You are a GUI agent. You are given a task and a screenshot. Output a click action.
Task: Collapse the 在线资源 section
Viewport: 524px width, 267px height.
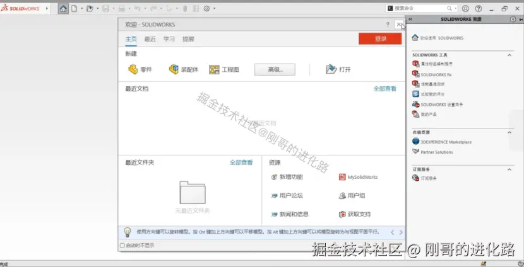[x=509, y=132]
